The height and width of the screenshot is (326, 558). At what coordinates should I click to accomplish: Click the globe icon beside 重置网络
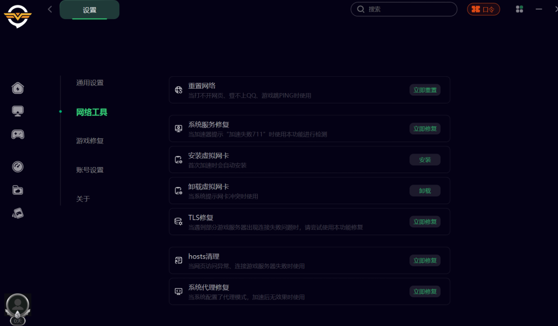pos(179,90)
